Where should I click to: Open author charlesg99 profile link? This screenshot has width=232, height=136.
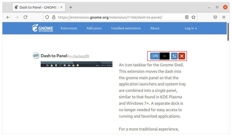click(81, 56)
